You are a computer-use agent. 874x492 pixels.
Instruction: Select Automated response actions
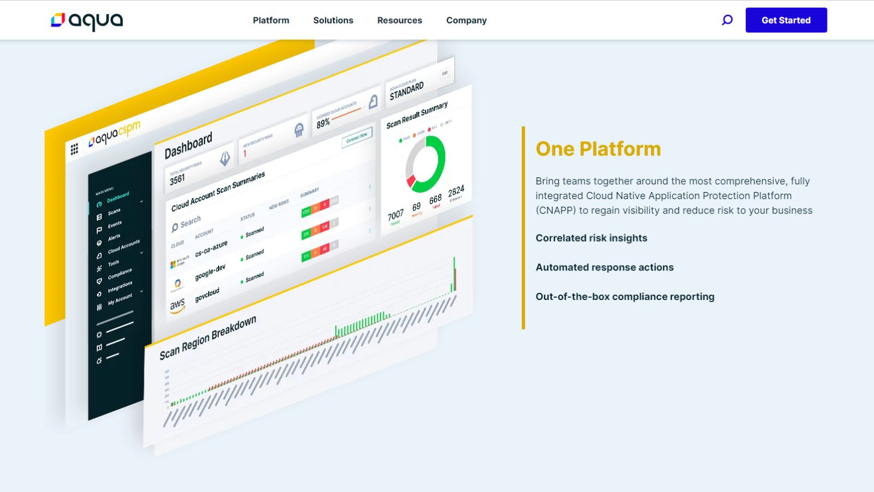pyautogui.click(x=604, y=267)
